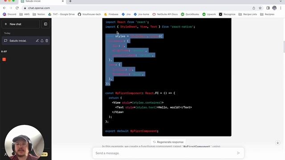Click the "import React from 'react'" line

click(x=127, y=22)
